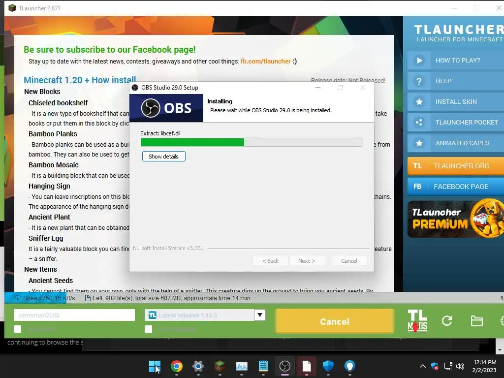The image size is (504, 378).
Task: Click the share icon beside TLauncher Pocket
Action: pyautogui.click(x=419, y=123)
